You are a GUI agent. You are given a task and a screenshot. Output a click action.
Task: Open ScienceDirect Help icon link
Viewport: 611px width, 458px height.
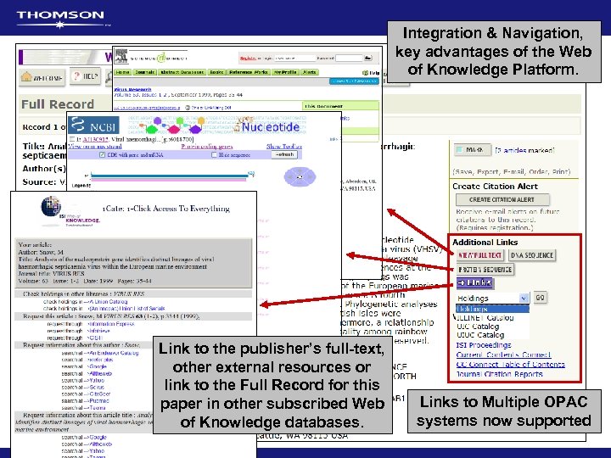pyautogui.click(x=371, y=73)
